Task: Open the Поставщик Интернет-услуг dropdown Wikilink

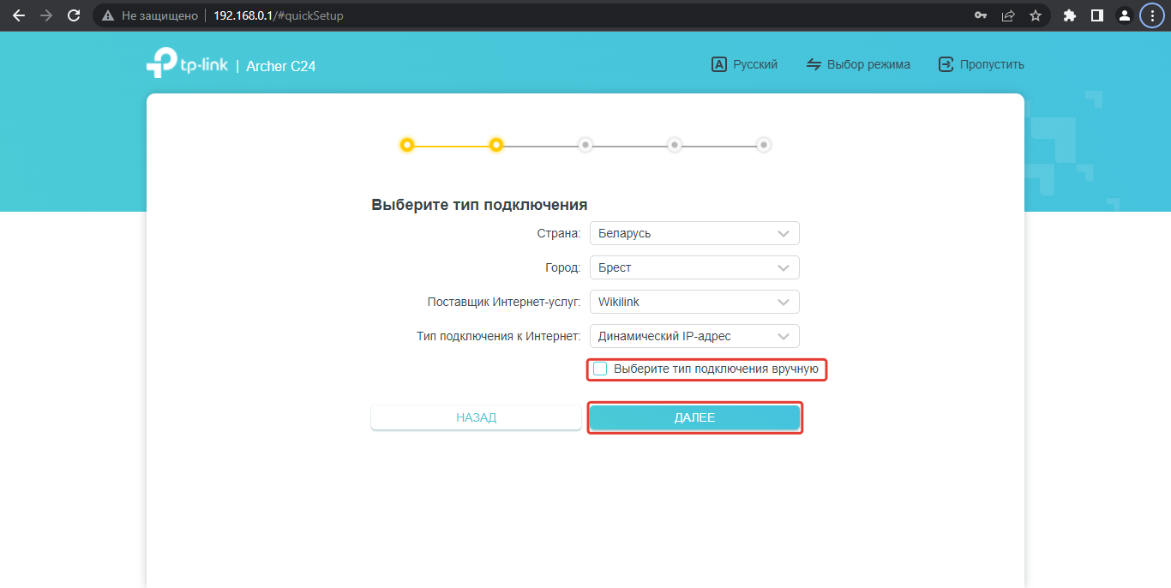Action: click(694, 302)
